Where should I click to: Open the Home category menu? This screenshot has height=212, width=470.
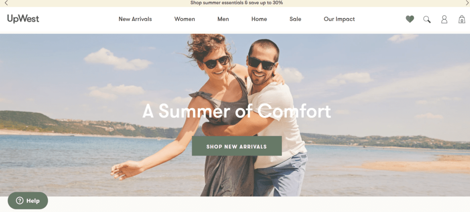[259, 19]
